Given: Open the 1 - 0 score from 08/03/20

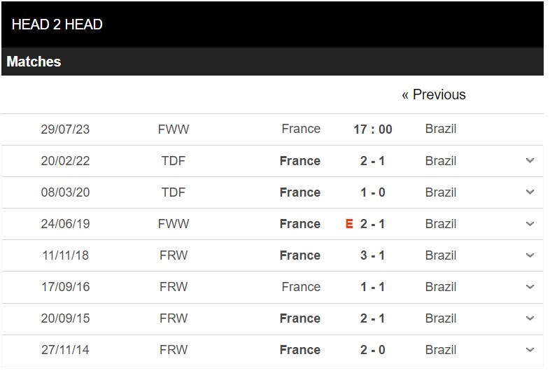Looking at the screenshot, I should point(372,192).
